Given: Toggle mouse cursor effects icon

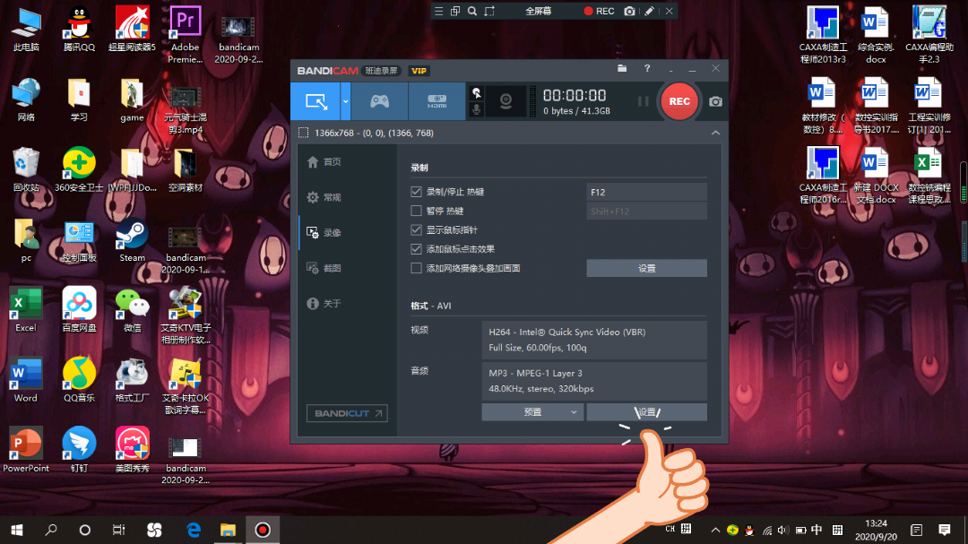Looking at the screenshot, I should click(477, 93).
